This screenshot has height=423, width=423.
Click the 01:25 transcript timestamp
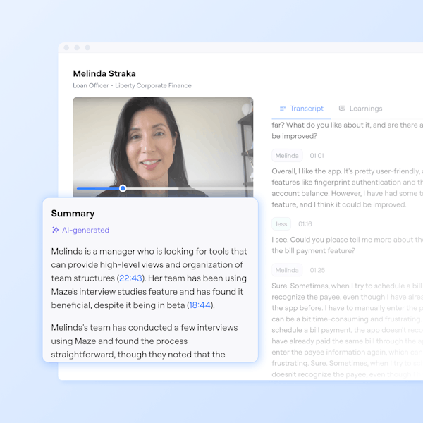pyautogui.click(x=317, y=270)
